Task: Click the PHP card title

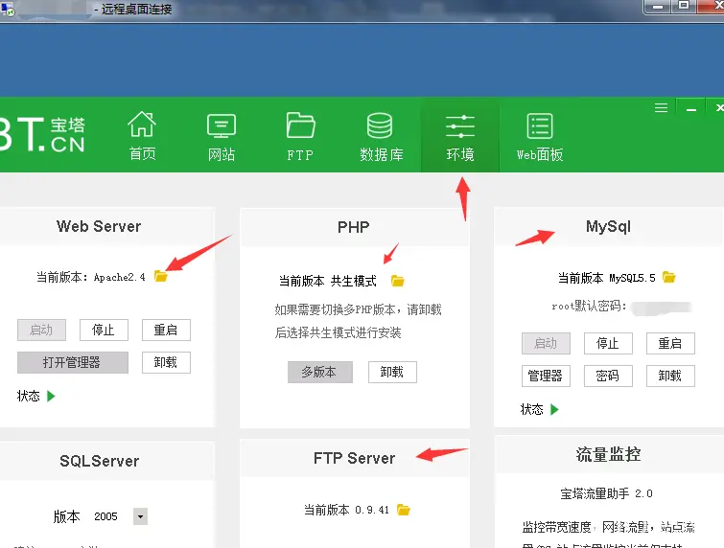Action: click(x=353, y=227)
